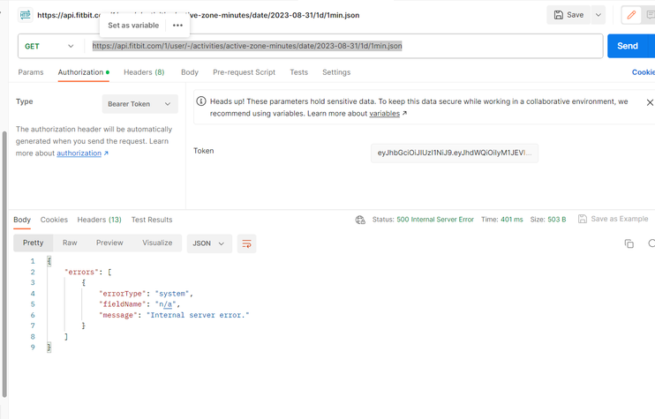Click the "Internal server error." message text
655x419 pixels.
point(198,315)
